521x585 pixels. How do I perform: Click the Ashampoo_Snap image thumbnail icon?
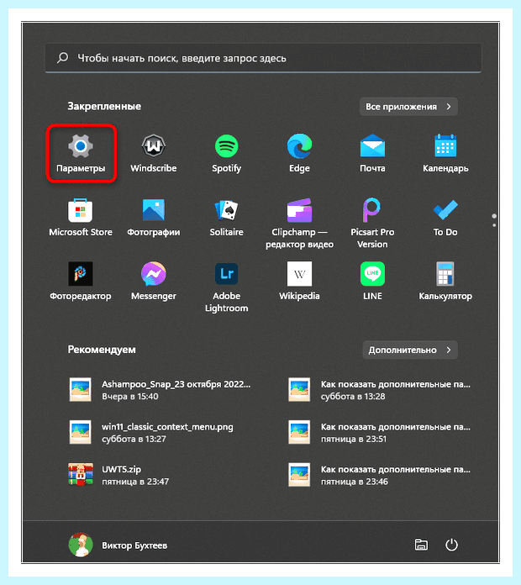click(x=80, y=389)
